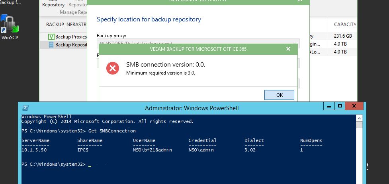Open the WinSCP desktop shortcut
This screenshot has height=184, width=389.
pyautogui.click(x=10, y=27)
